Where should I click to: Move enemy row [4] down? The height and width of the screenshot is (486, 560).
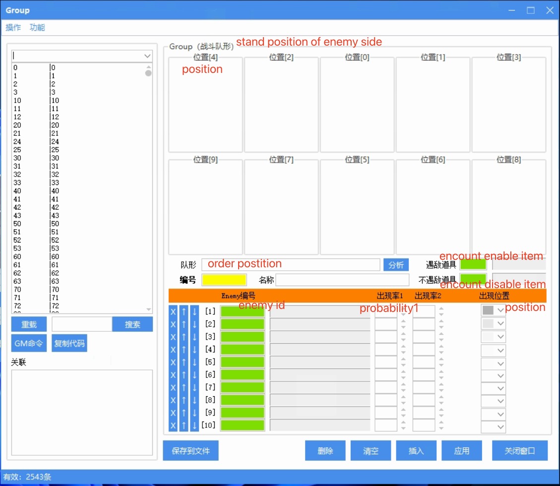pos(194,350)
